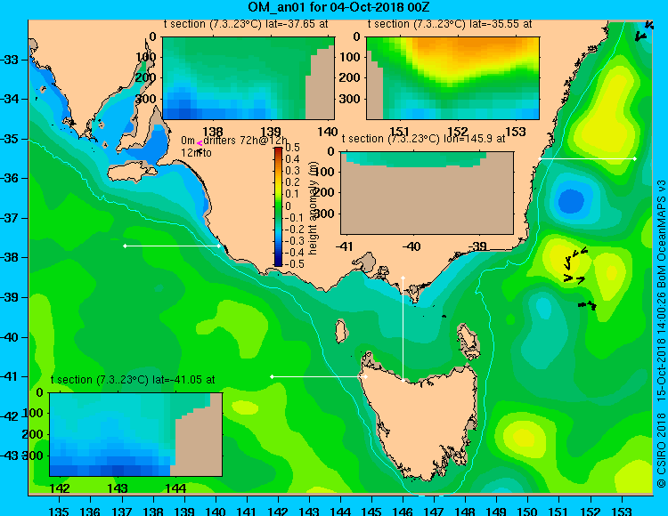Click the white section line west of Tasmania at -41
Image resolution: width=668 pixels, height=516 pixels.
point(319,376)
